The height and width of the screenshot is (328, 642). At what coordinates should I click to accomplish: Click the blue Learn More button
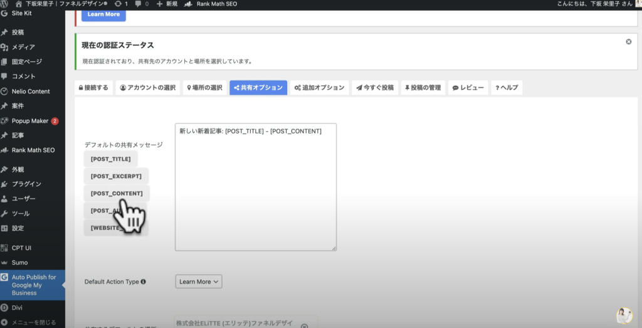103,14
